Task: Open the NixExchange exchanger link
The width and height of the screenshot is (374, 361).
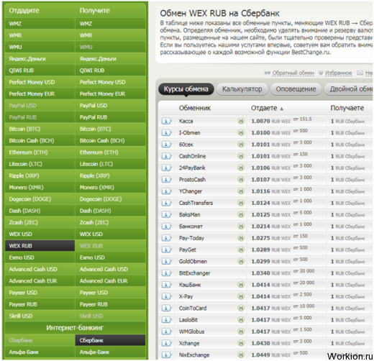Action: coord(194,355)
